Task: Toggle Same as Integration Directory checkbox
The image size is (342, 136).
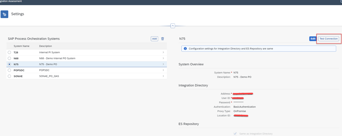Action: coord(235,134)
